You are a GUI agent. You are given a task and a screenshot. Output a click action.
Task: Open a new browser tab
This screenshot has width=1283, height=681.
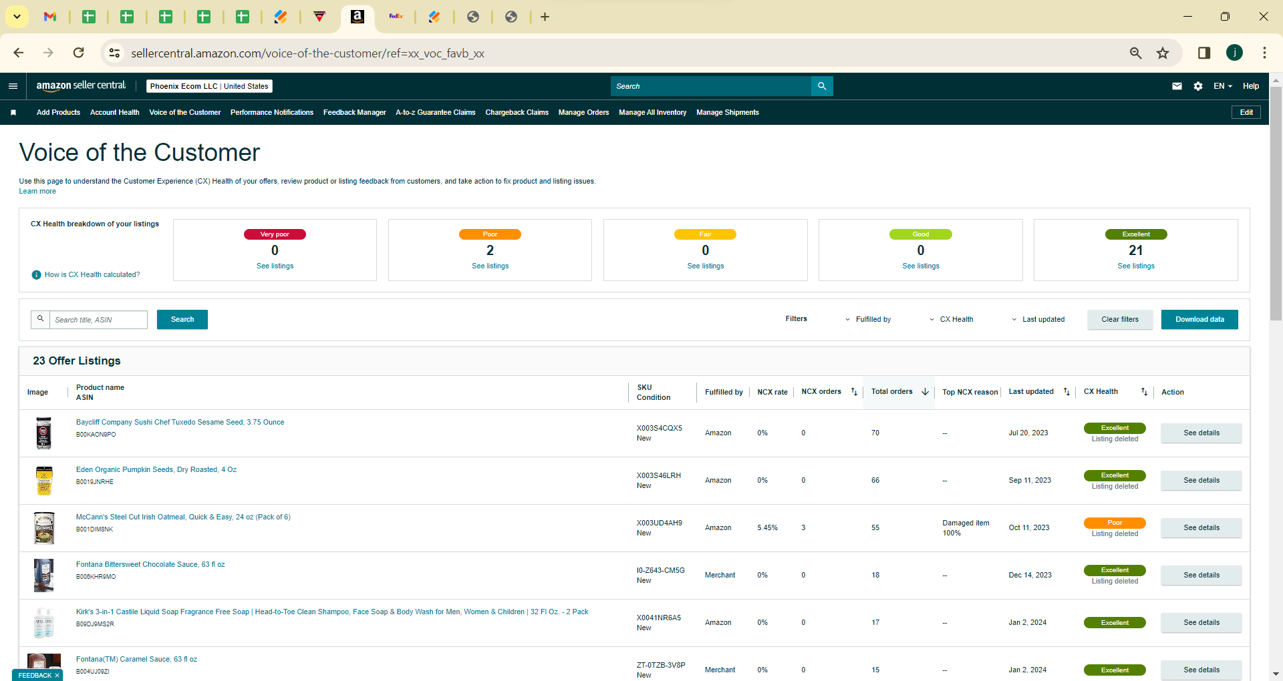[x=545, y=17]
